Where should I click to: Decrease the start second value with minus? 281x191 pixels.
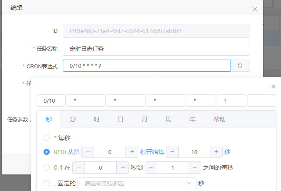coord(88,152)
